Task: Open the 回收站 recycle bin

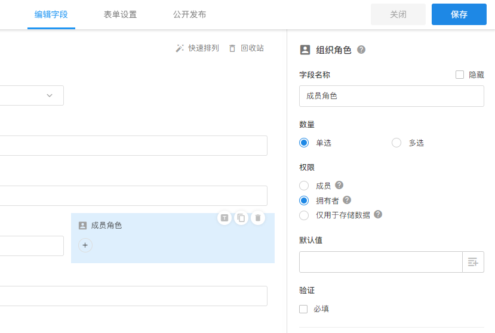Action: [x=246, y=48]
